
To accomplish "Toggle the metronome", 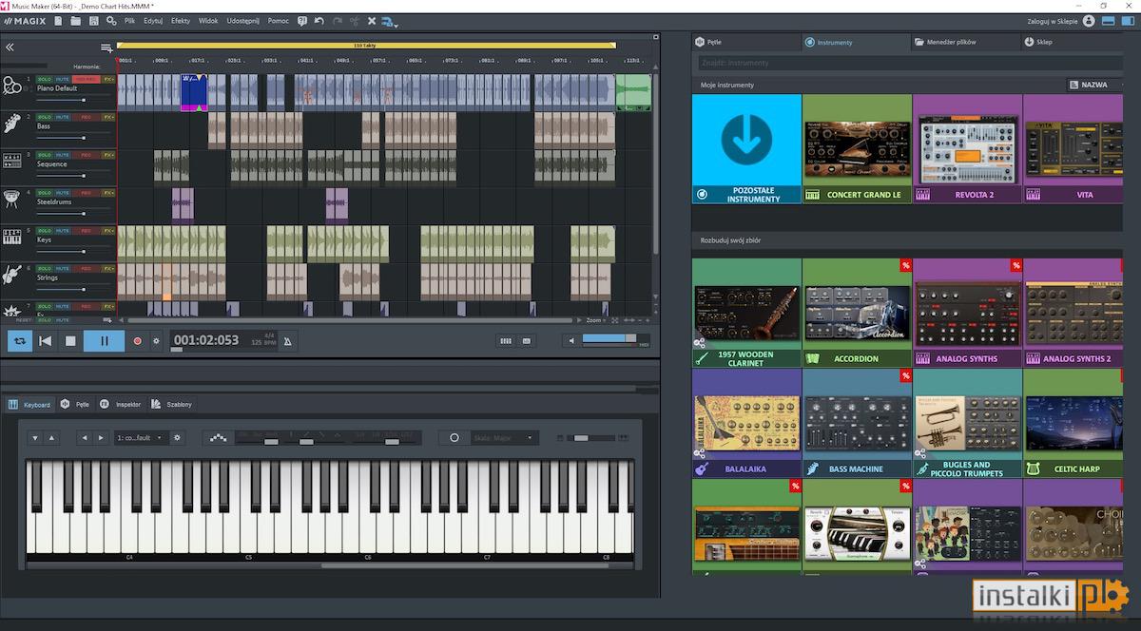I will click(288, 340).
